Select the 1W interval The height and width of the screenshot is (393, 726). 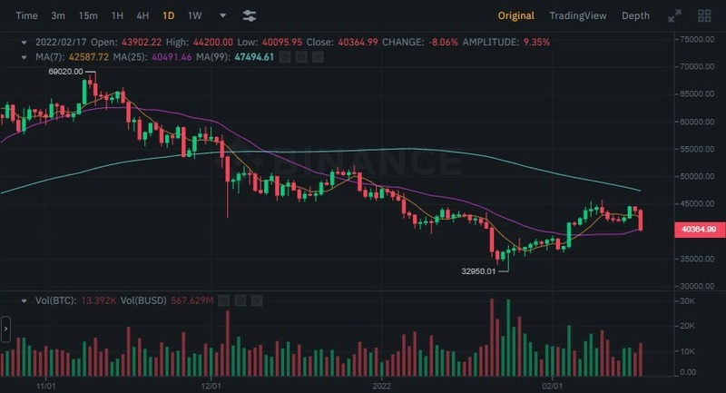click(x=194, y=15)
